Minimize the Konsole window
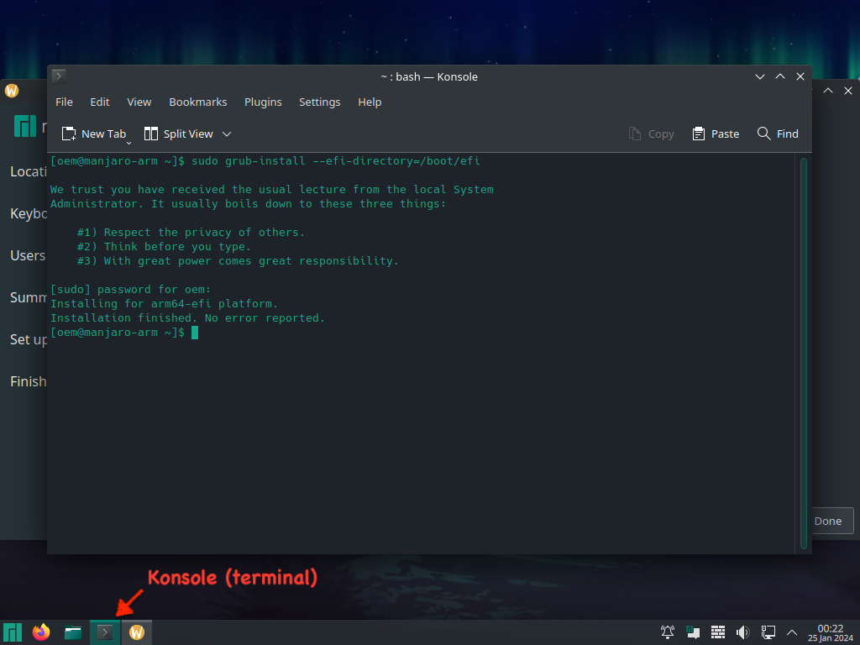The image size is (860, 645). 759,76
